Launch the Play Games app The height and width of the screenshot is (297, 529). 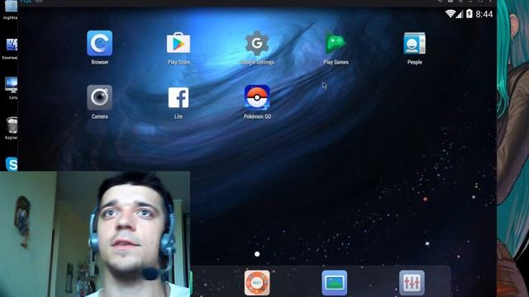pyautogui.click(x=336, y=44)
